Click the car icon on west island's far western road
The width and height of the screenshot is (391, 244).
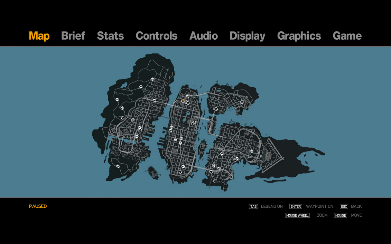[x=117, y=100]
